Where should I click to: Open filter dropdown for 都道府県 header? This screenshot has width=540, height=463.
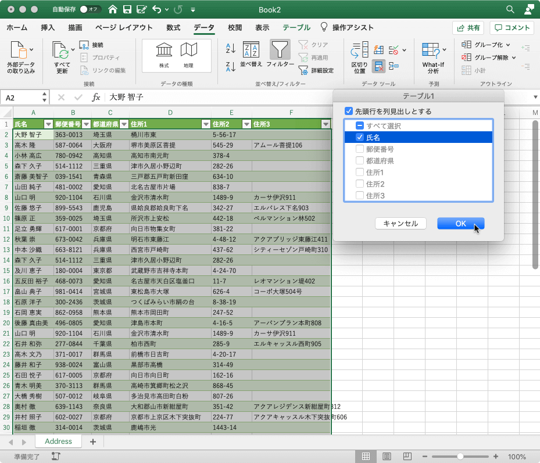pos(124,124)
